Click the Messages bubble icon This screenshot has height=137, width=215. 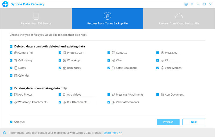pyautogui.click(x=162, y=53)
